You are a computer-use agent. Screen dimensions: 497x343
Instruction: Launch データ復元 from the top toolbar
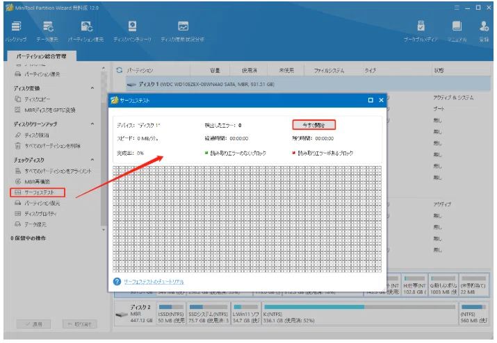[x=47, y=31]
